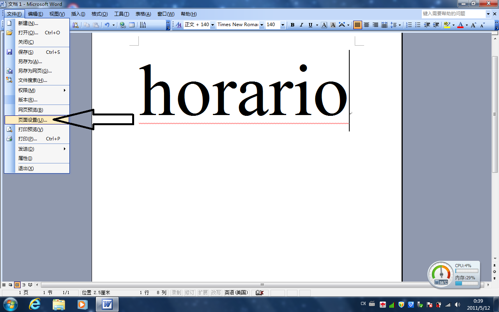Toggle 修订 track changes in status bar

189,292
